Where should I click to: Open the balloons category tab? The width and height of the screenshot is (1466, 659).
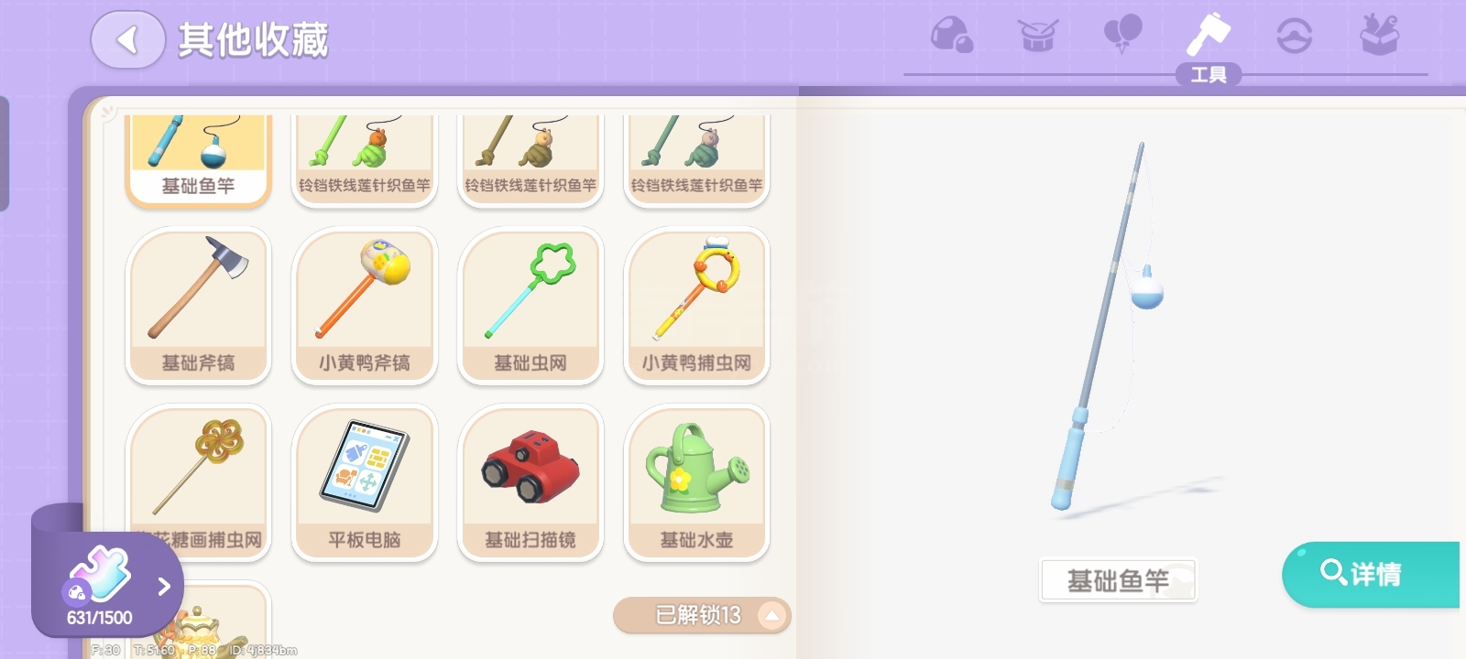[1122, 35]
